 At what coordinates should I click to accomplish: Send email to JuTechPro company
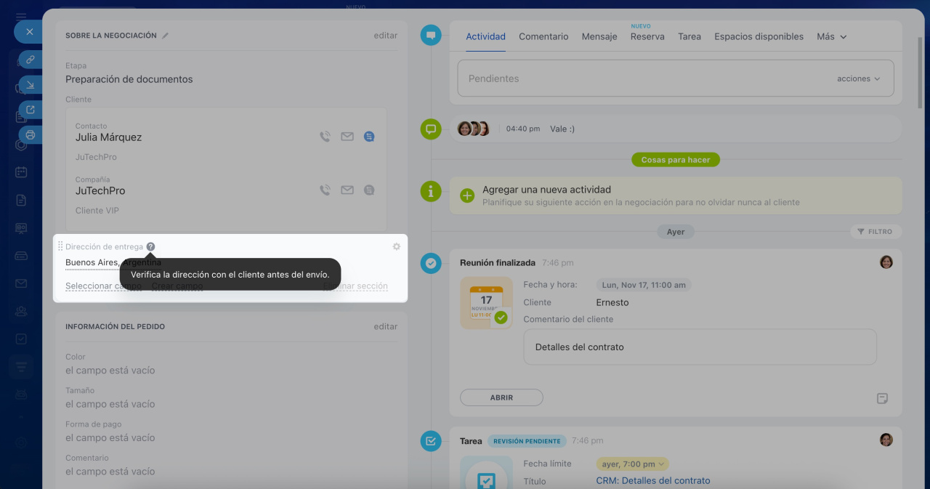click(x=347, y=190)
